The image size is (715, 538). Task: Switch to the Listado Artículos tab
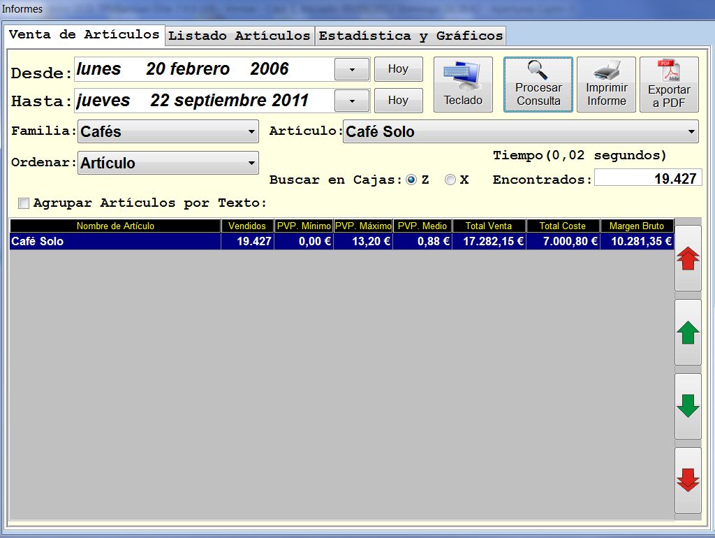239,36
